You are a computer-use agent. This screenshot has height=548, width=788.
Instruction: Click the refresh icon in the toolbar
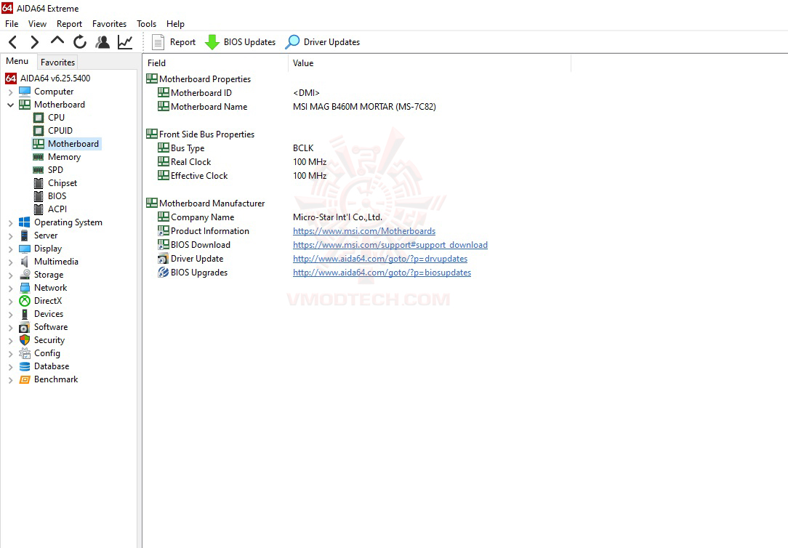(x=80, y=41)
